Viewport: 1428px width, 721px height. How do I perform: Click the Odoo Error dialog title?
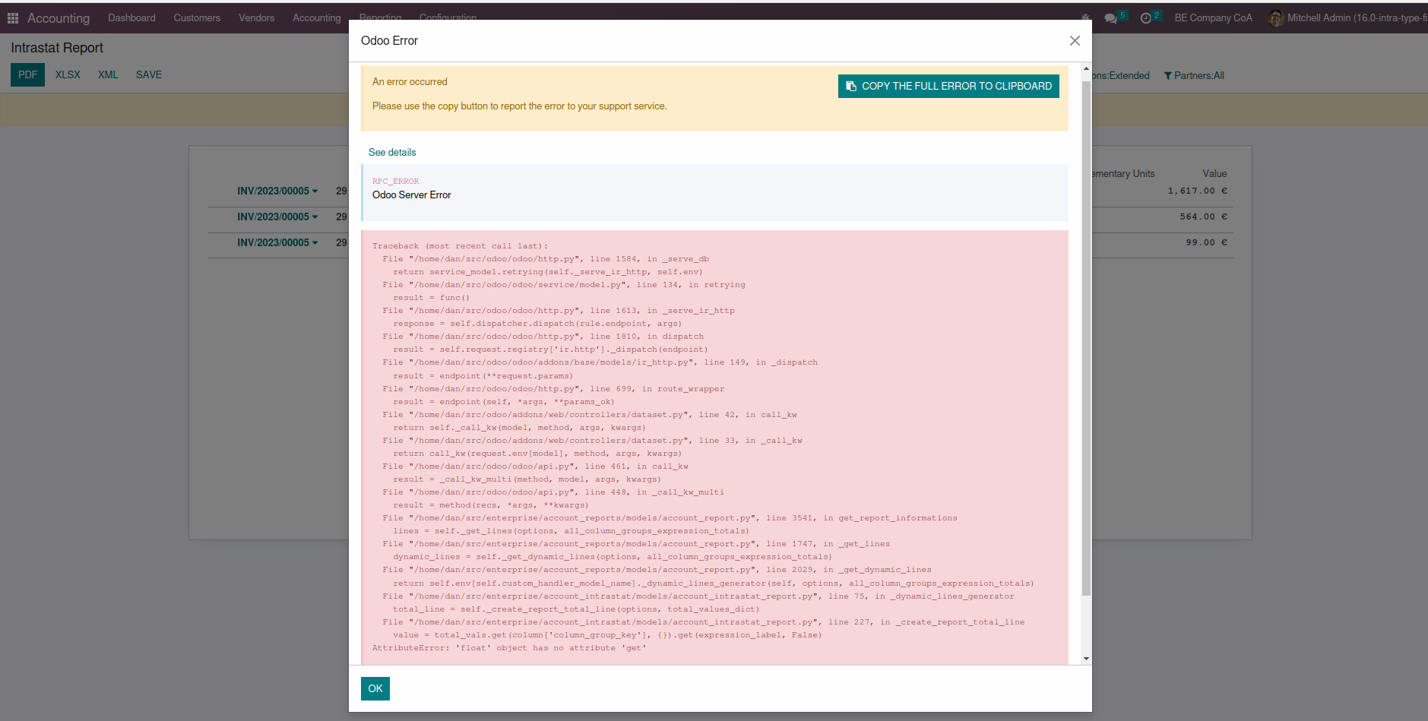(389, 41)
